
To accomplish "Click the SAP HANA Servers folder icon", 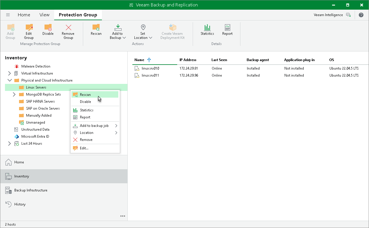I will [21, 101].
